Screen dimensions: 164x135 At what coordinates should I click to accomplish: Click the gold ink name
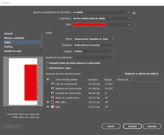(x=57, y=107)
